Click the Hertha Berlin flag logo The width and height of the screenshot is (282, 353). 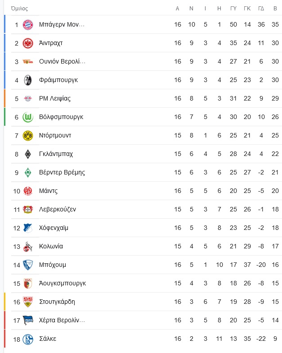(x=28, y=321)
